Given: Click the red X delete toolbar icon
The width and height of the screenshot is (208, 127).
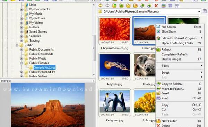Looking at the screenshot, I should [x=156, y=6].
